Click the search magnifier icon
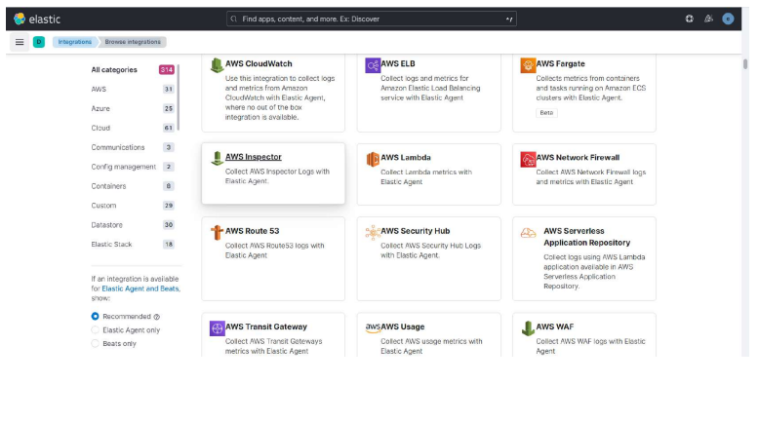 (234, 19)
